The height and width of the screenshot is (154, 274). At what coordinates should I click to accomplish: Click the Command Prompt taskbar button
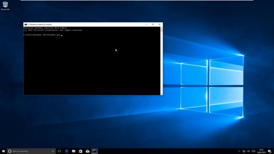(x=95, y=151)
